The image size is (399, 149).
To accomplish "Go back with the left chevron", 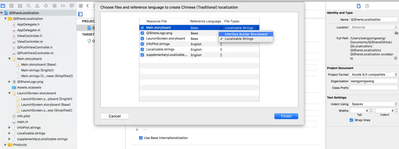I will tap(88, 6).
